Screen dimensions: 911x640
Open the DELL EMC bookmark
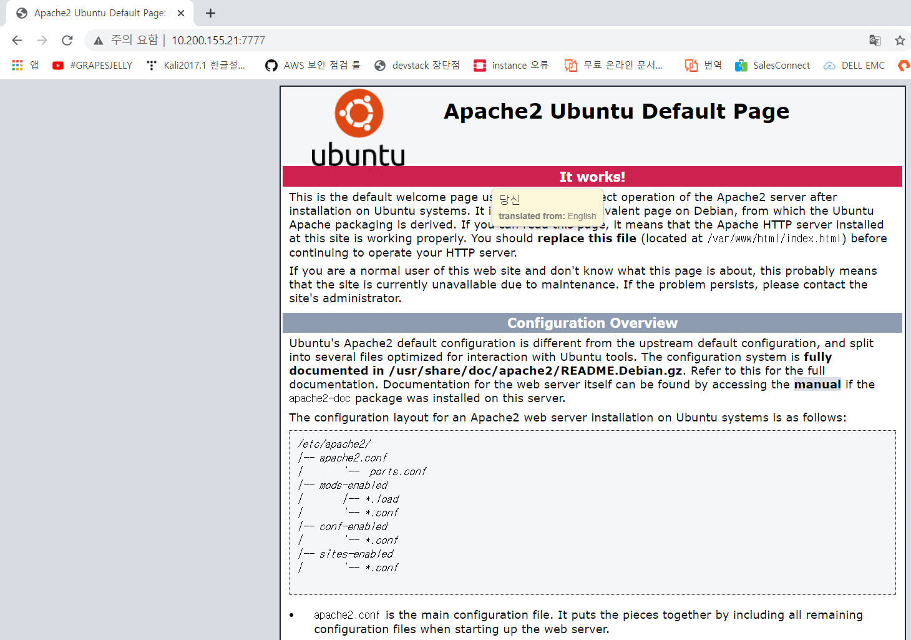[854, 65]
